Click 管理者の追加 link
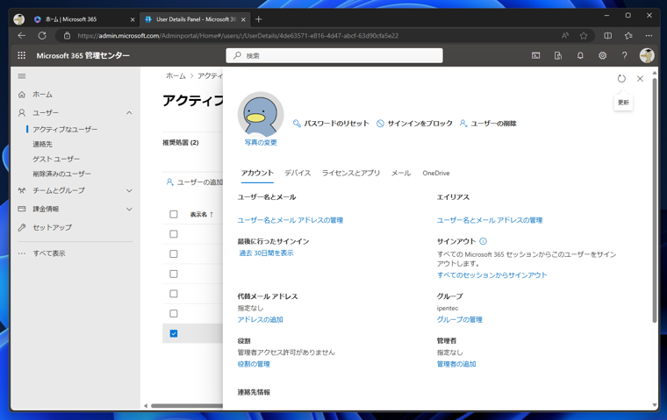Viewport: 667px width, 420px height. click(x=456, y=364)
